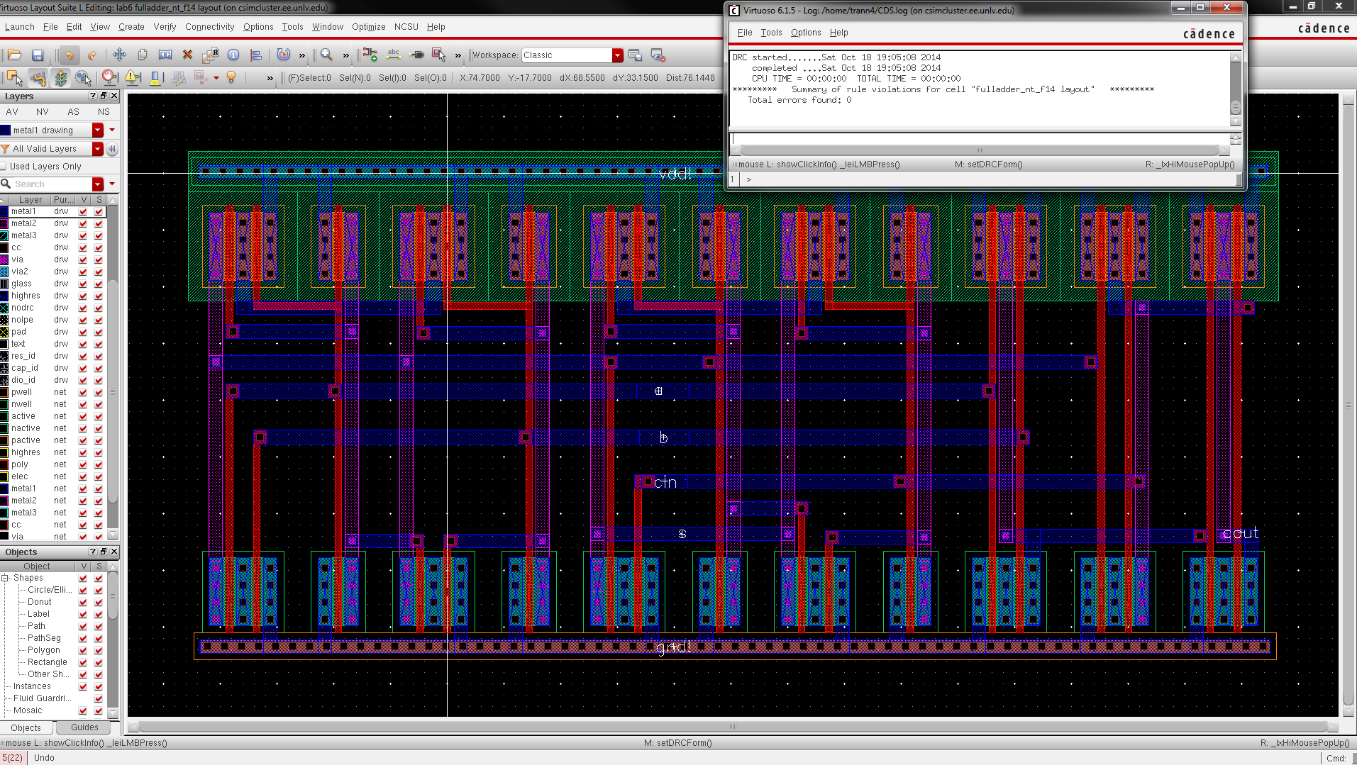Click the Redo arrow icon
The height and width of the screenshot is (765, 1357).
tap(92, 55)
